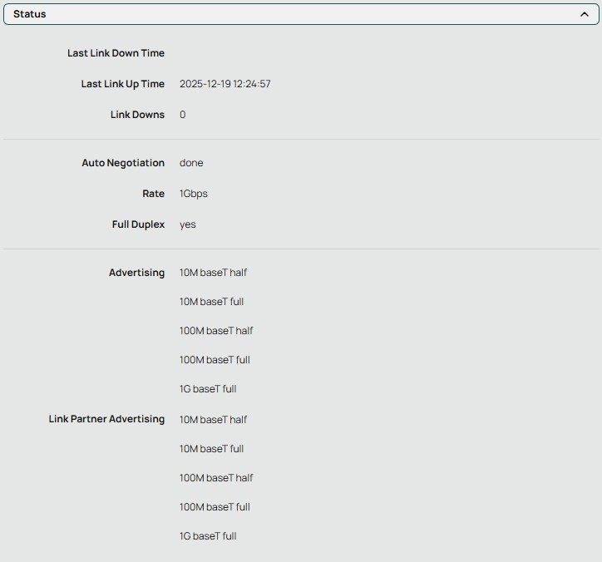Screen dimensions: 602x562
Task: Click the Last Link Up Time label
Action: coord(122,84)
